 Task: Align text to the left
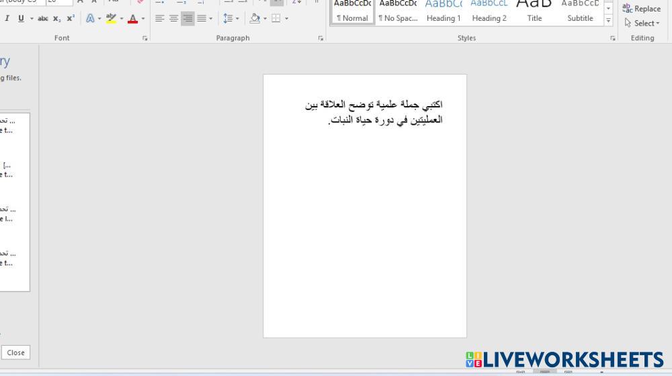tap(159, 19)
